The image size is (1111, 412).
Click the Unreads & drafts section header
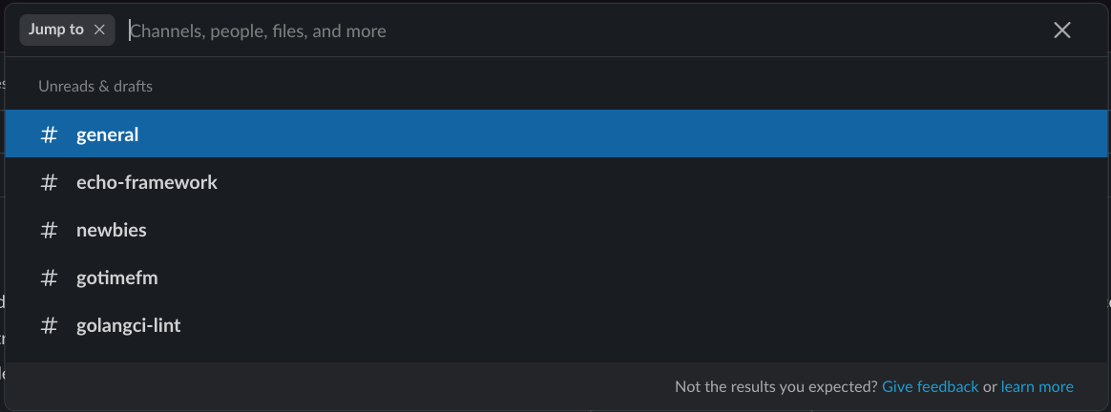click(x=94, y=87)
